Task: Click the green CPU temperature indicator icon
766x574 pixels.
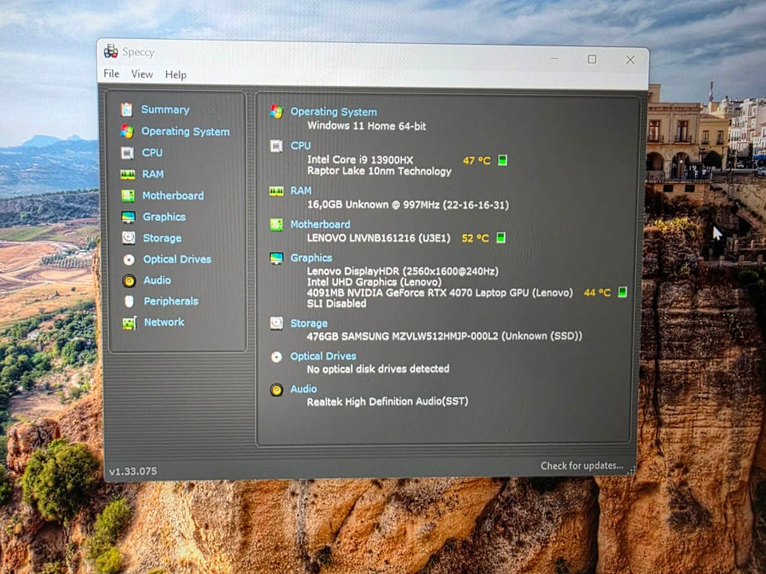Action: (x=502, y=160)
